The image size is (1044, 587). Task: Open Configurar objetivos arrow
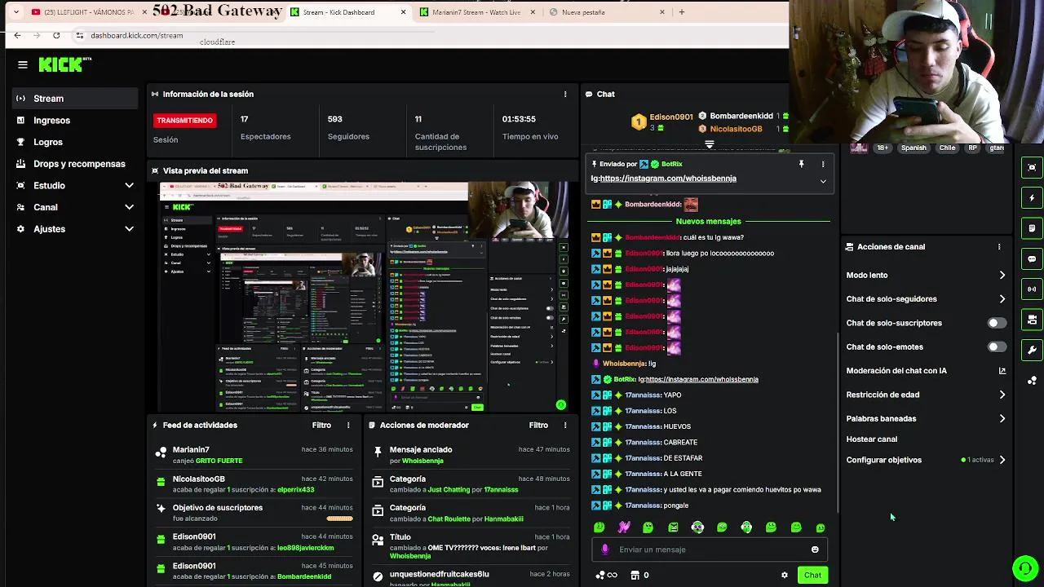coord(1002,460)
